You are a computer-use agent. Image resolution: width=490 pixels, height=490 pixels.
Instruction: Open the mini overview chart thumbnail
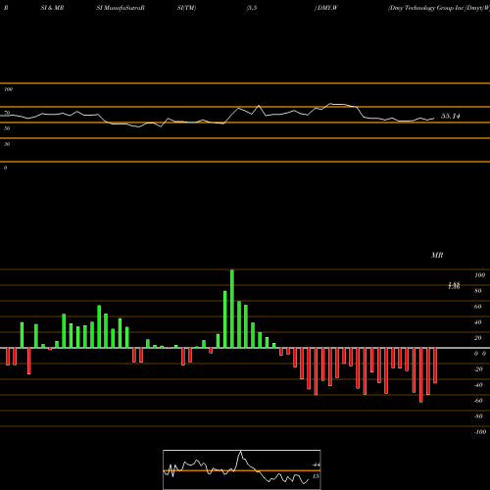coord(242,469)
